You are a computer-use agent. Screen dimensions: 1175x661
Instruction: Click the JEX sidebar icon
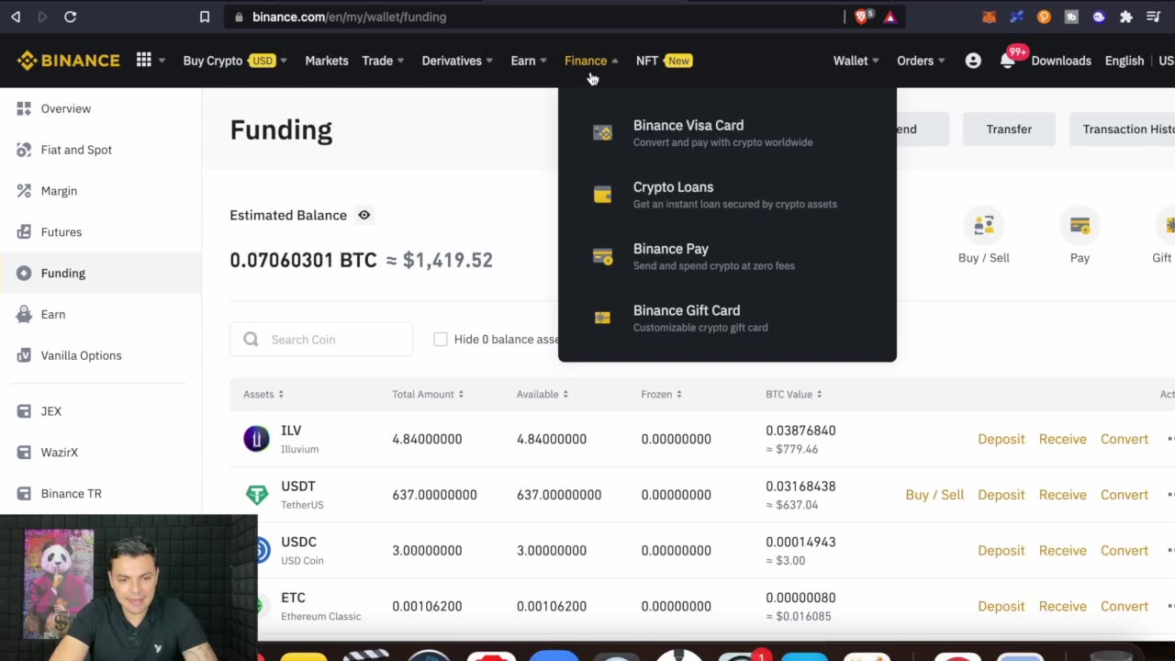coord(24,411)
